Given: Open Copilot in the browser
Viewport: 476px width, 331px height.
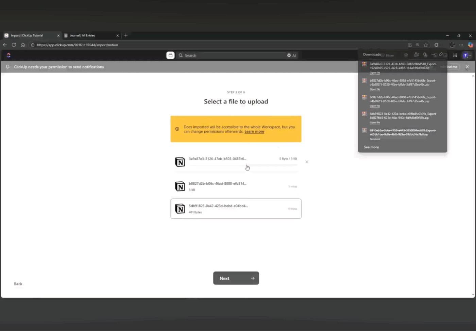Looking at the screenshot, I should [x=470, y=45].
